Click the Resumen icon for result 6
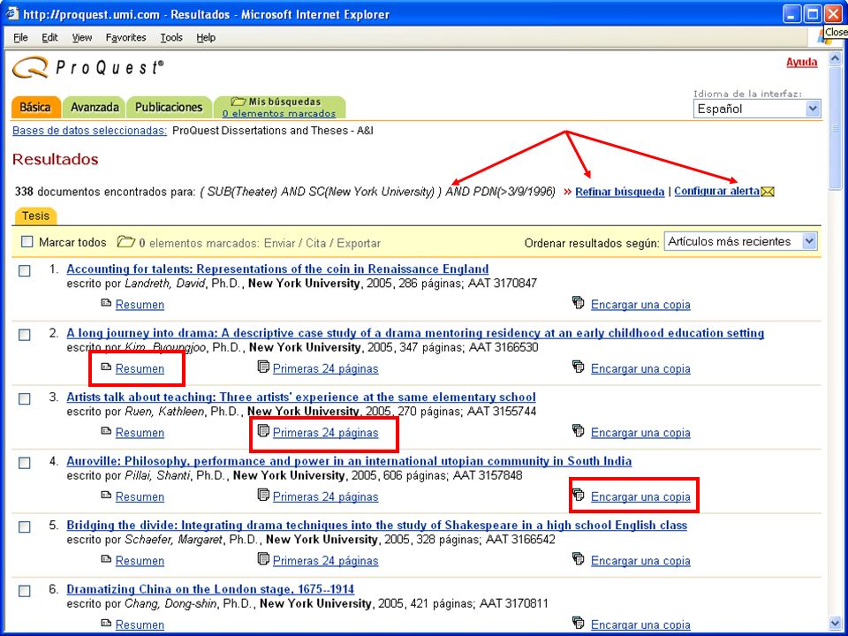848x636 pixels. [x=106, y=624]
